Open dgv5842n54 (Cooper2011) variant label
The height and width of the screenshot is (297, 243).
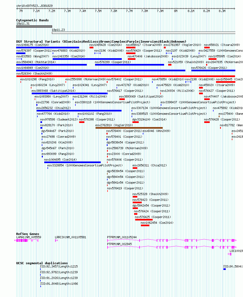pyautogui.click(x=152, y=205)
